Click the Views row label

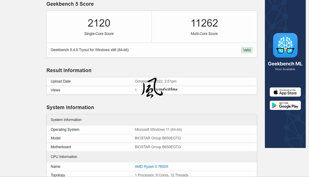click(56, 90)
